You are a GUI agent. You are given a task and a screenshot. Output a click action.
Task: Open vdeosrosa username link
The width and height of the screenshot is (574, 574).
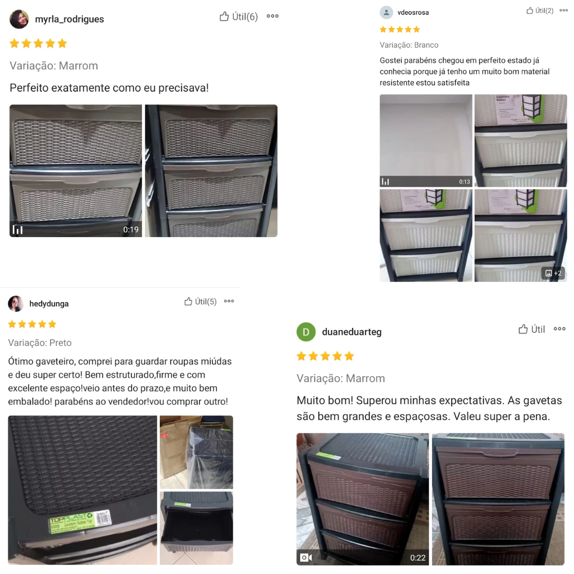(413, 12)
